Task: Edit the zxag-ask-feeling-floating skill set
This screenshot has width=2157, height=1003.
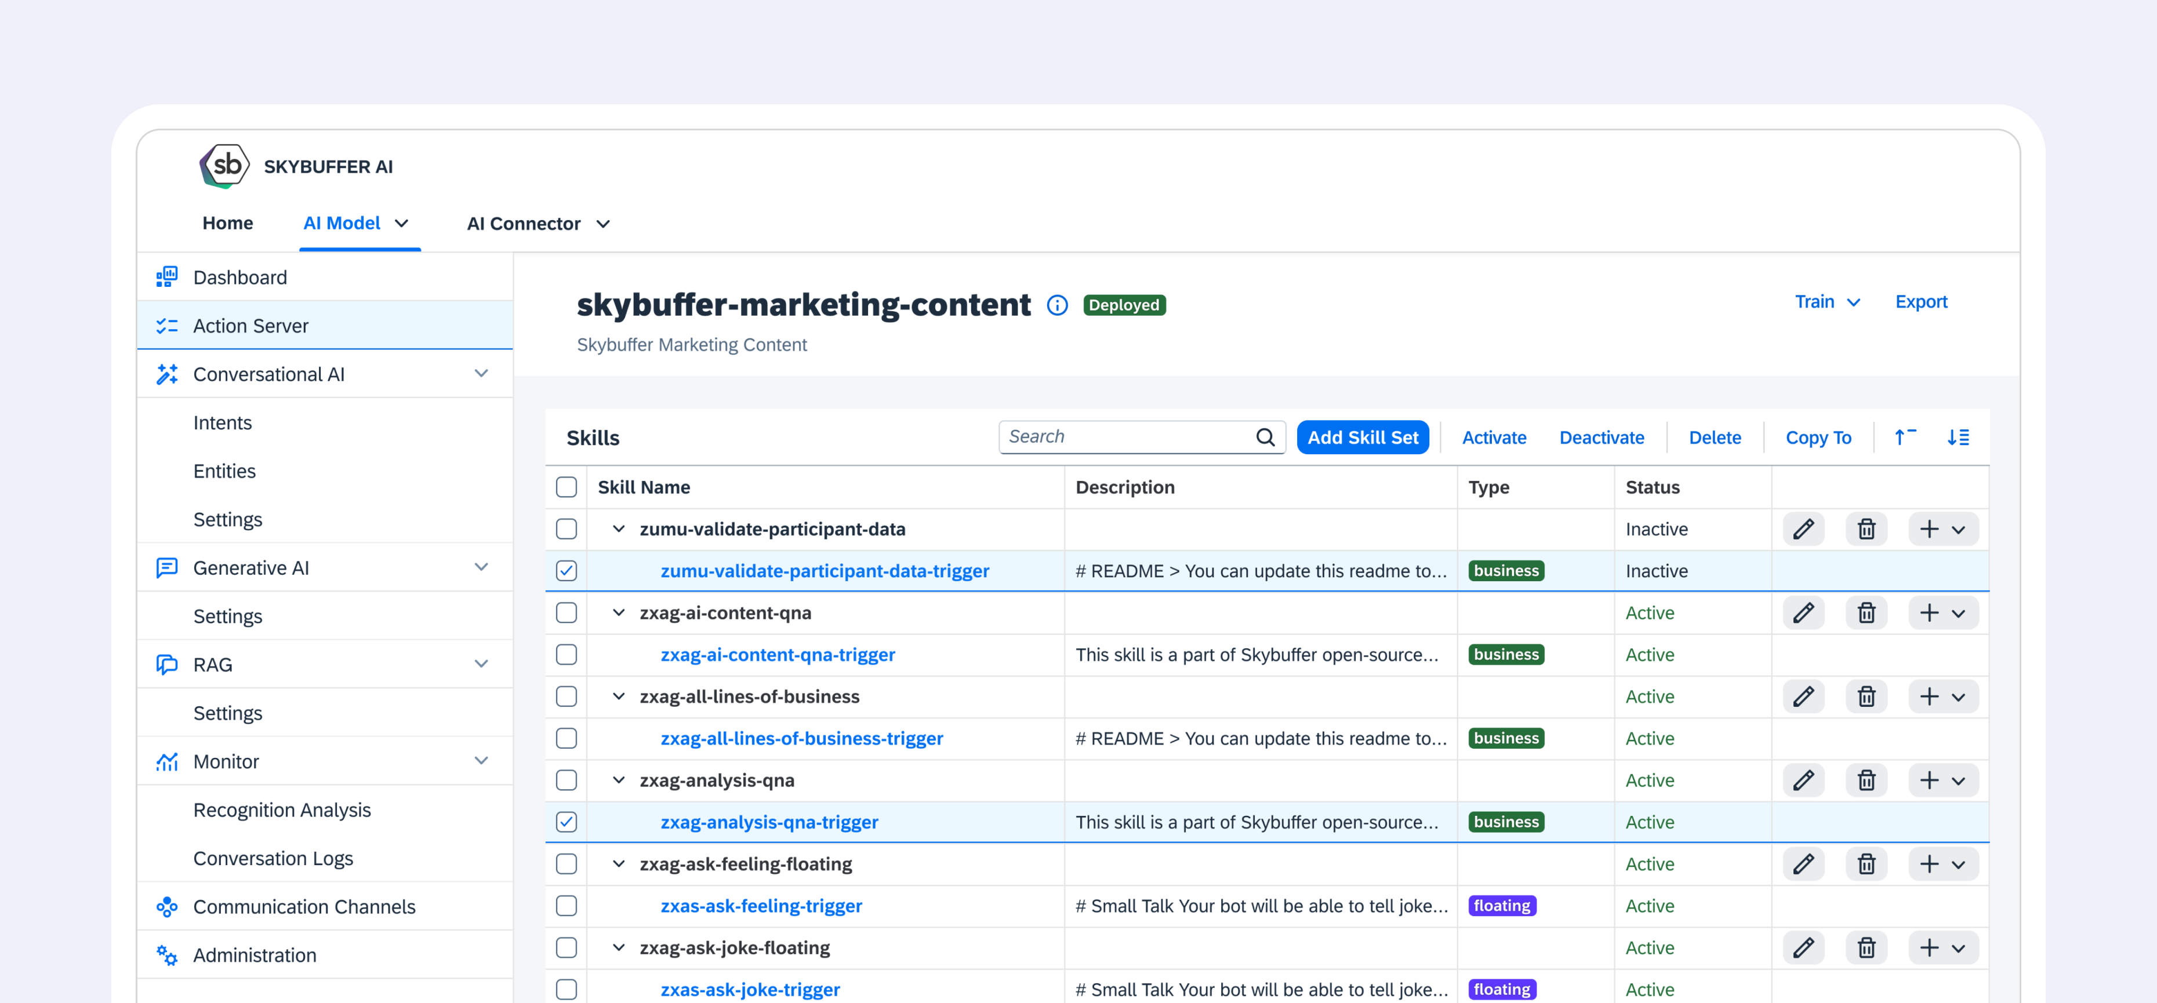Action: (x=1803, y=863)
